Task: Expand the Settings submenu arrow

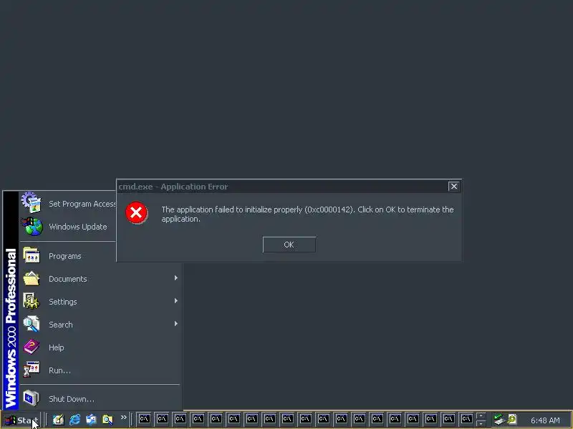Action: click(x=175, y=301)
